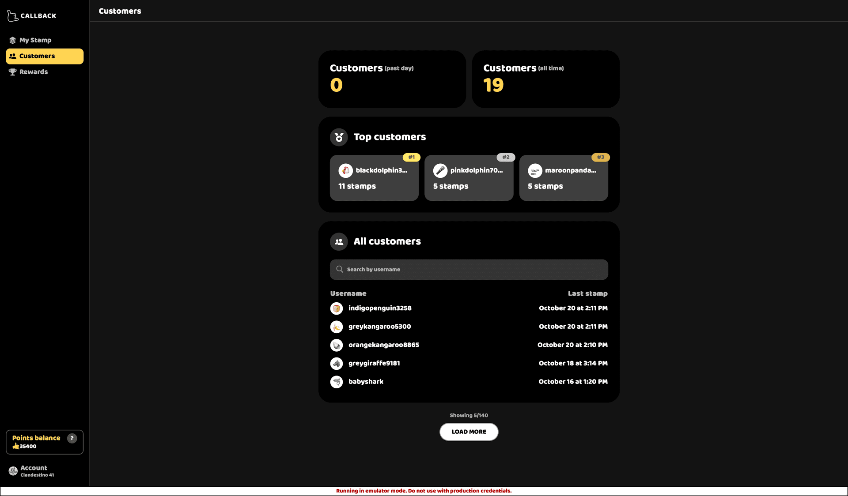The image size is (848, 496).
Task: Open the Points balance card
Action: pyautogui.click(x=45, y=442)
